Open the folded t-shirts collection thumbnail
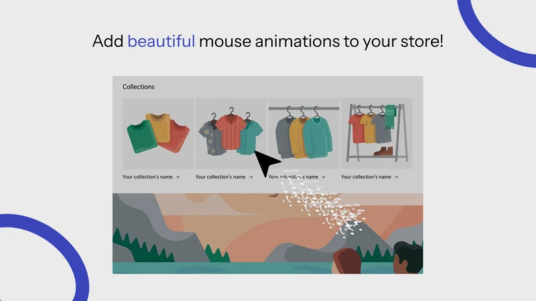536x301 pixels. pyautogui.click(x=158, y=133)
